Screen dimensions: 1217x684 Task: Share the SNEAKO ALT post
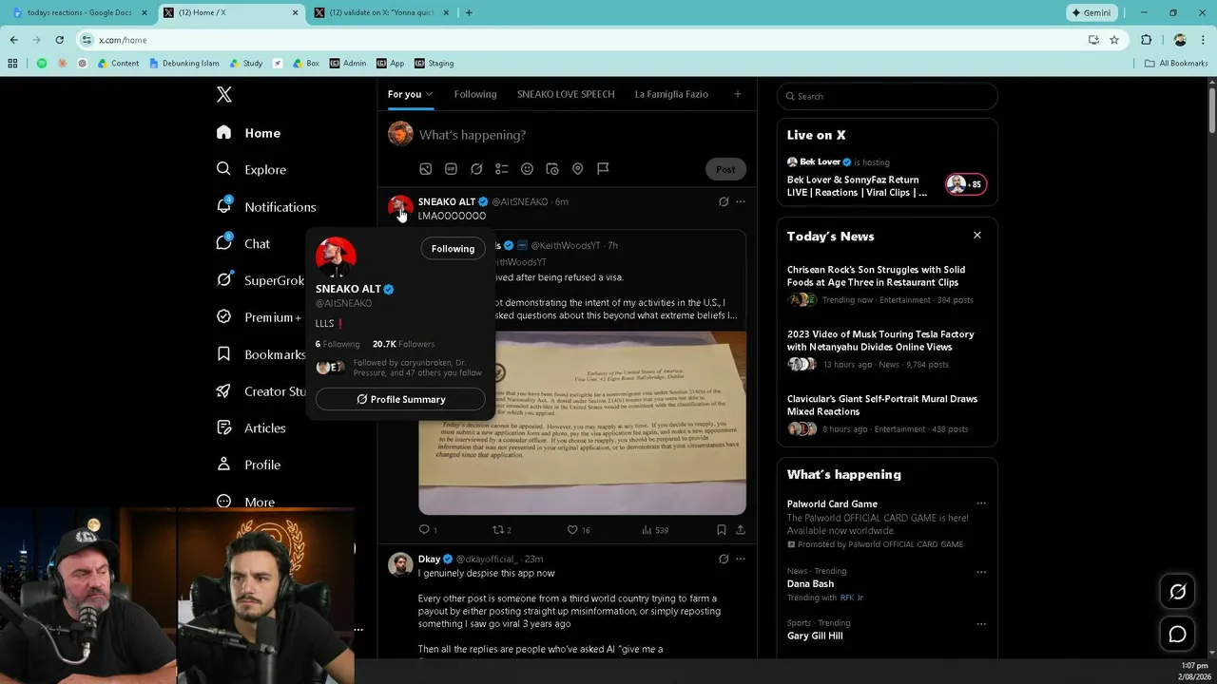tap(741, 530)
